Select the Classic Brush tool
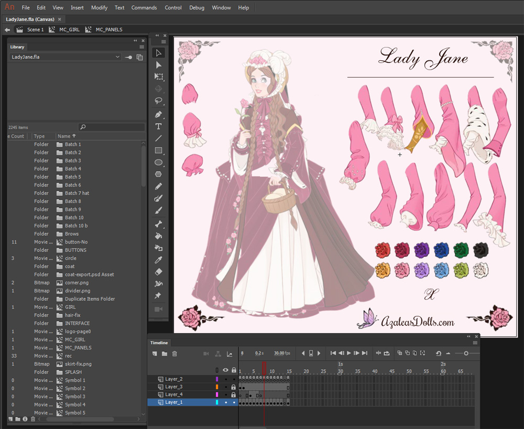The height and width of the screenshot is (429, 524). (158, 210)
